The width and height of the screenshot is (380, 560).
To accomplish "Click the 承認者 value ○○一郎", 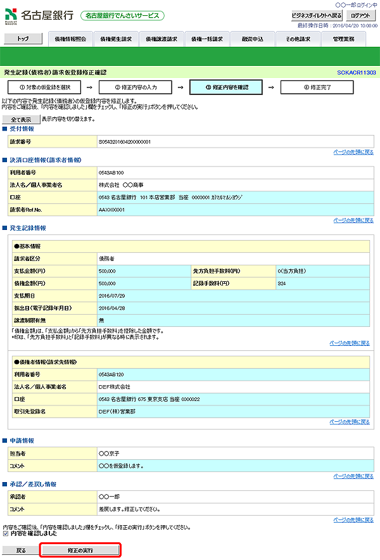I will pyautogui.click(x=109, y=497).
